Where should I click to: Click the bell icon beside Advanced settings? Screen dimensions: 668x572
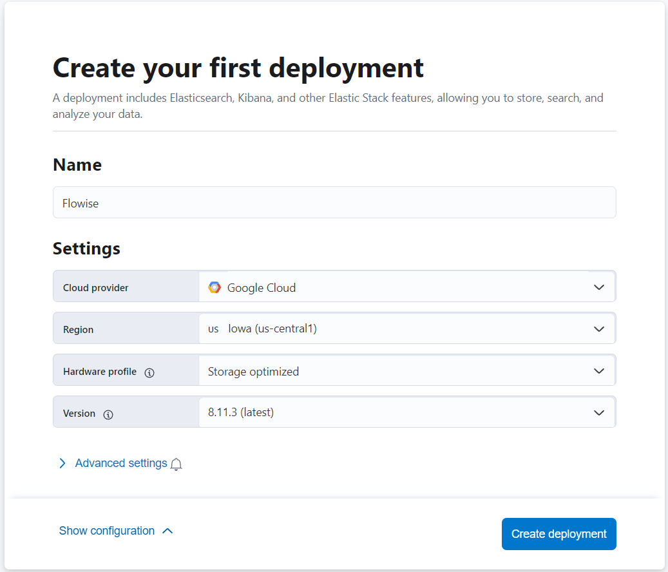pos(177,464)
